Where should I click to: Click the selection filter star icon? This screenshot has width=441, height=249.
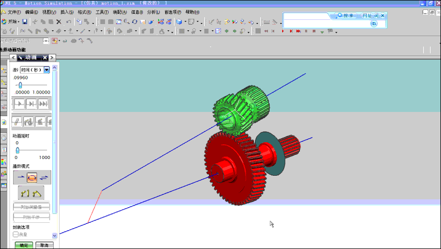[54, 41]
